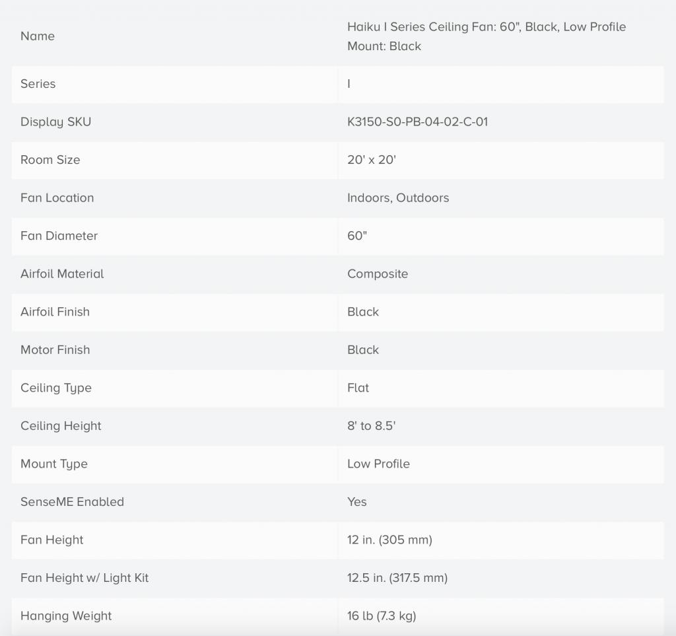Click the Fan Height value 12 in. (305 mm)
Screen dimensions: 676x636
click(x=389, y=540)
